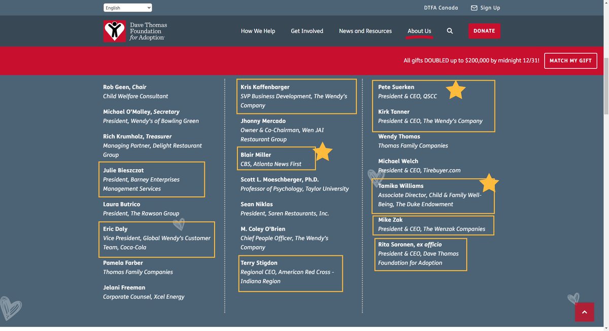This screenshot has width=609, height=331.
Task: Select the Kris Kaffenbarger board member box
Action: tap(296, 96)
